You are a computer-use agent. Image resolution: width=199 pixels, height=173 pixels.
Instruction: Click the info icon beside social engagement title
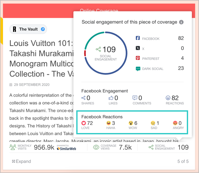point(181,22)
